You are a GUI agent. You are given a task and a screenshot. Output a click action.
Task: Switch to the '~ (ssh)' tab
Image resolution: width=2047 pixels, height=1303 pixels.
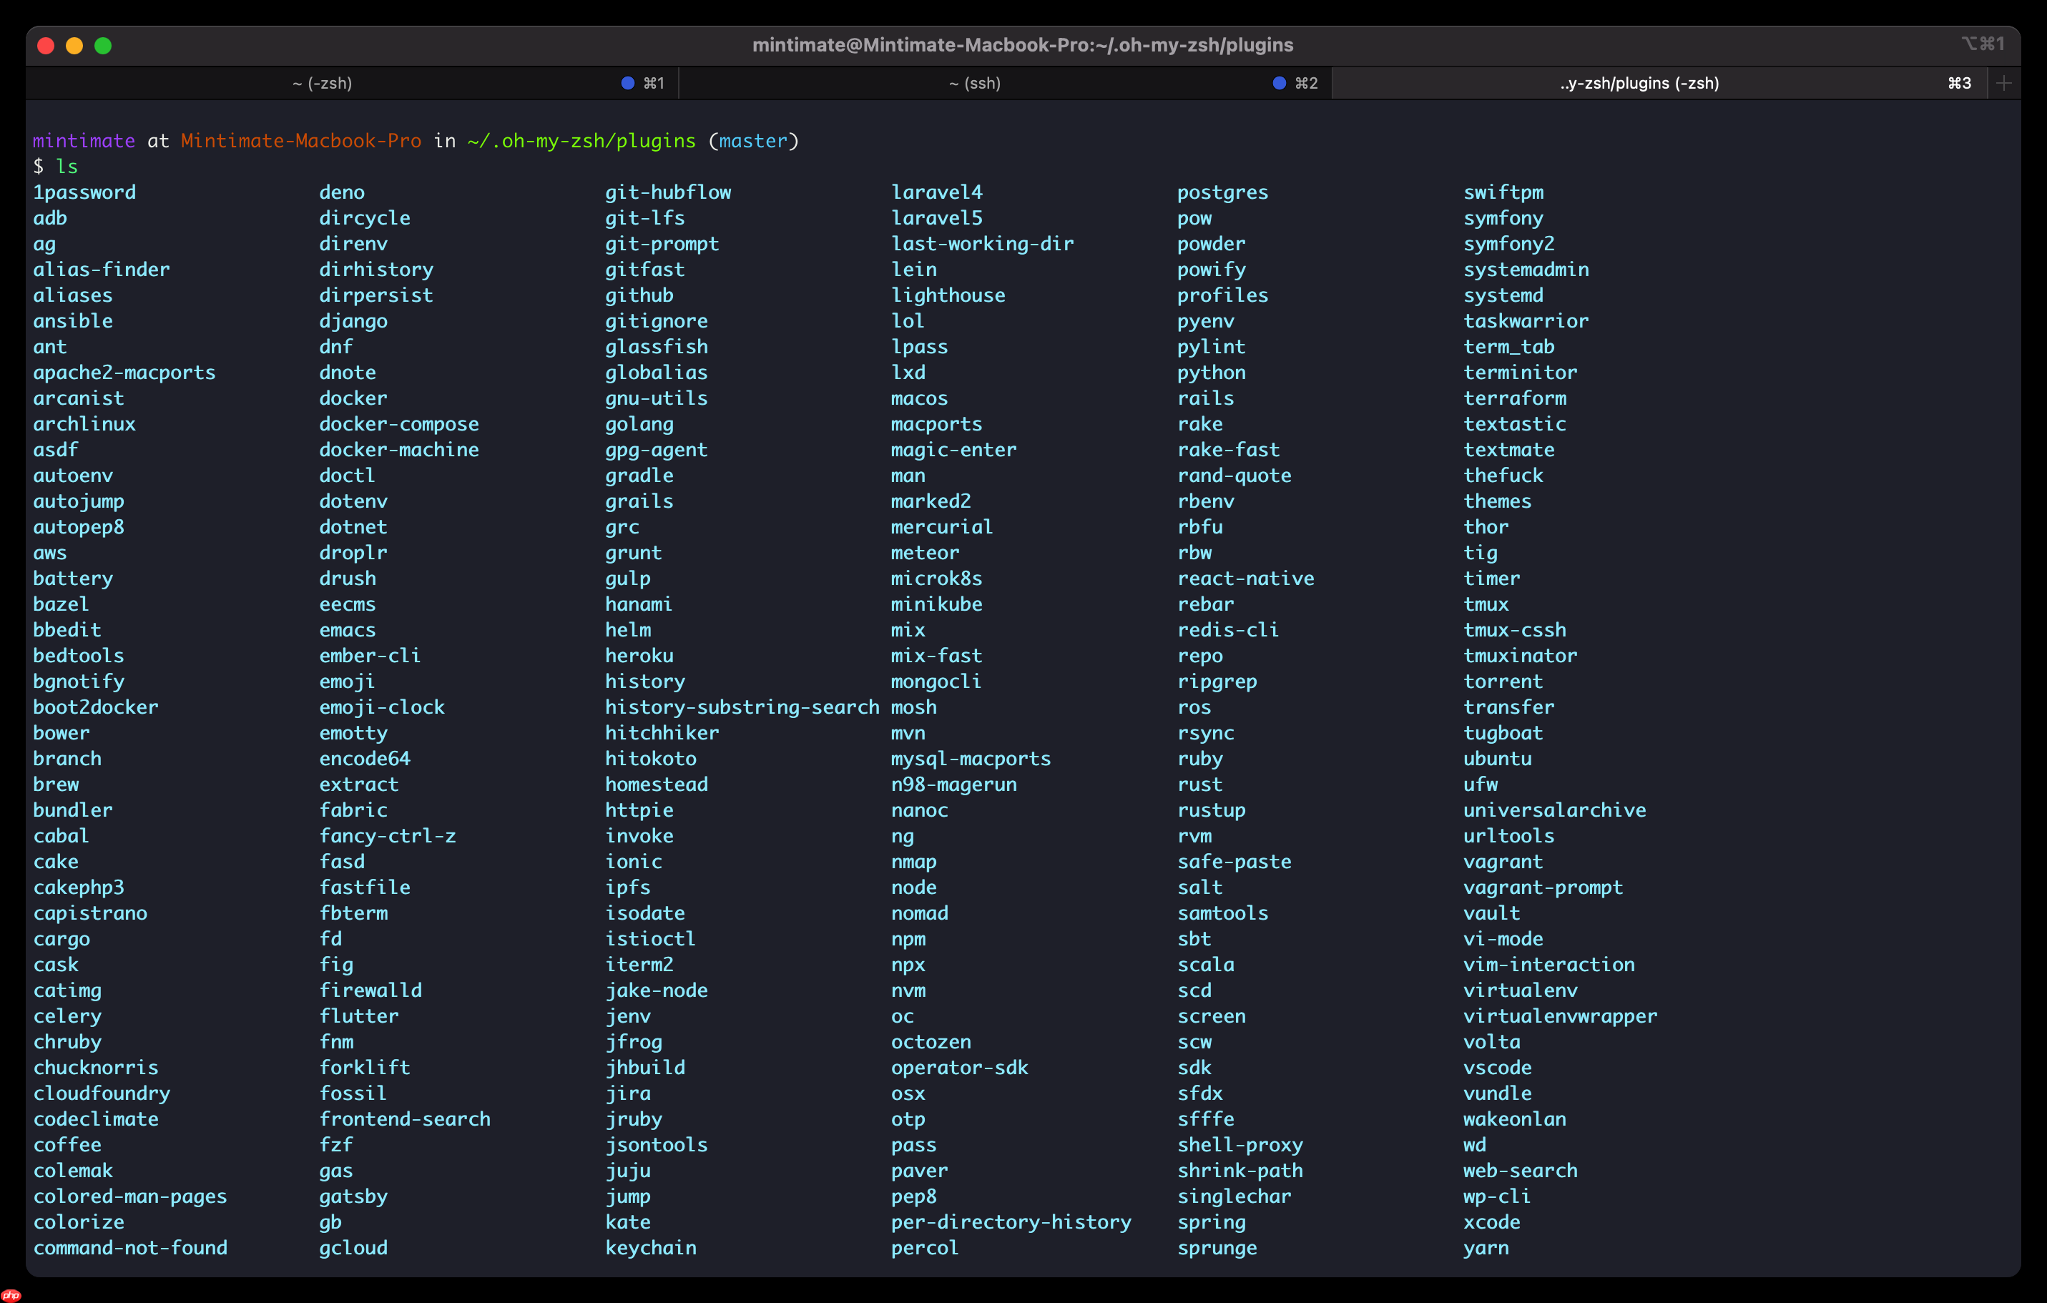coord(974,82)
